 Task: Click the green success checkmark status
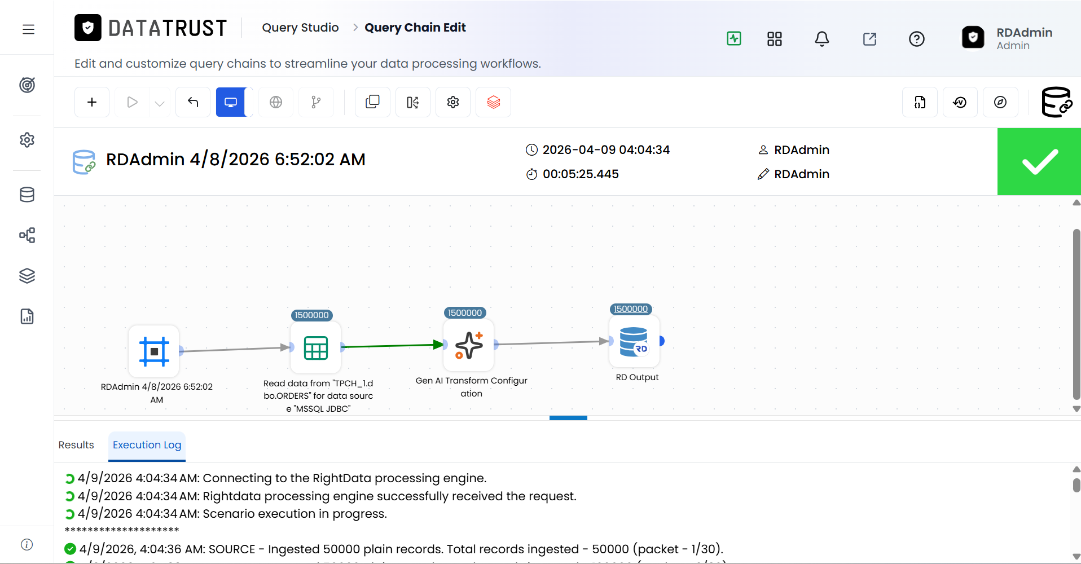[1039, 162]
